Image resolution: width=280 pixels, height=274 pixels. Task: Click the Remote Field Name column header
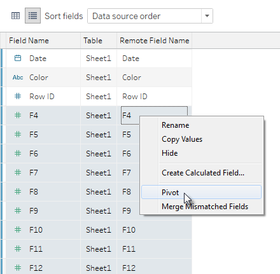[154, 41]
